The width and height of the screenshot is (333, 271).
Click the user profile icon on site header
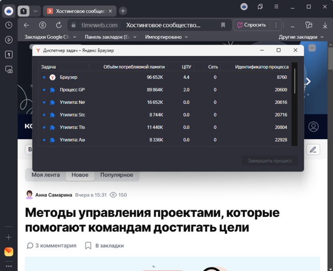point(313,127)
